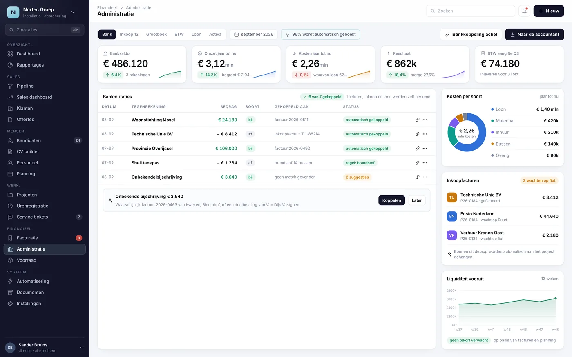Open the Verhuur Kranen Oost invoice

[x=503, y=235]
